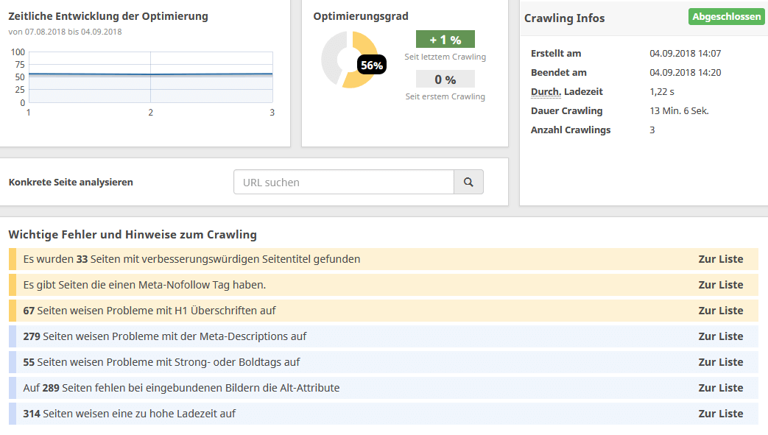The width and height of the screenshot is (768, 435).
Task: Type in the URL suchen field
Action: click(344, 182)
